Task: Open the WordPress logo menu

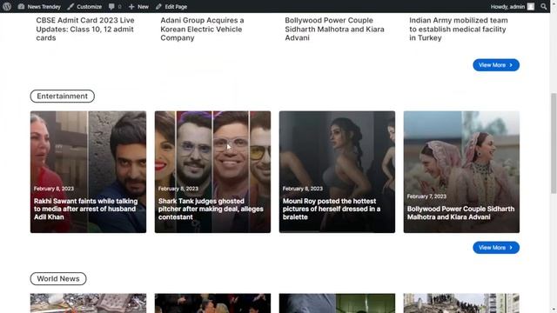Action: click(x=7, y=6)
